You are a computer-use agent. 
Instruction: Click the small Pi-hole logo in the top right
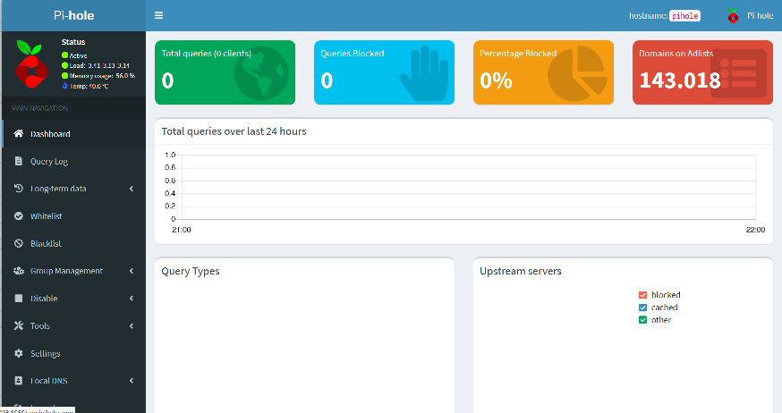click(x=733, y=15)
